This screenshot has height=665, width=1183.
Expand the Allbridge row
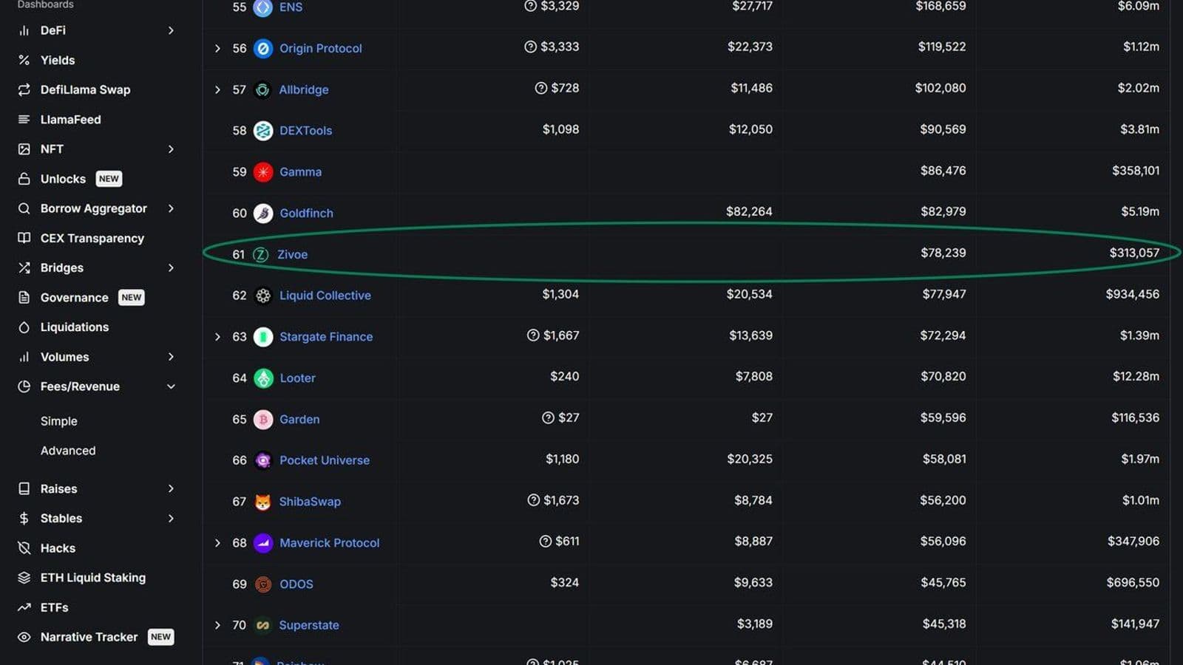(217, 89)
